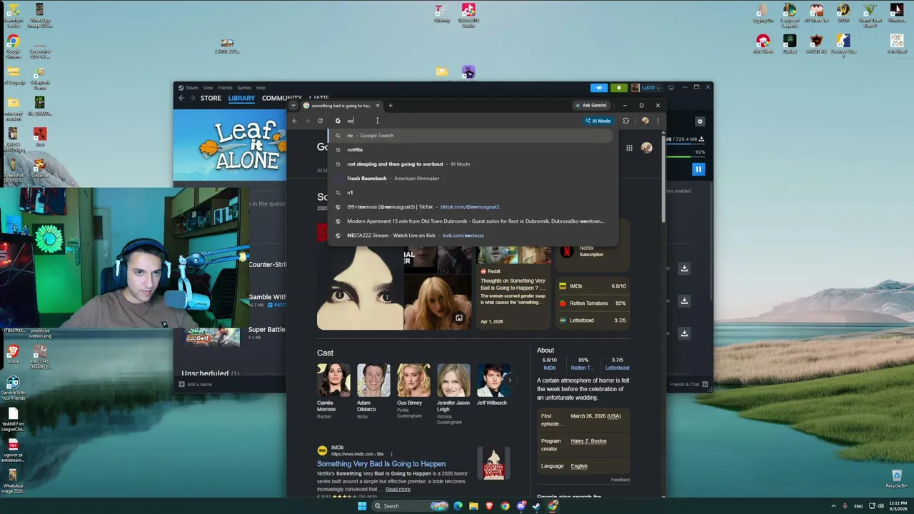Open Microsoft Edge from taskbar
This screenshot has width=914, height=514.
coord(458,506)
